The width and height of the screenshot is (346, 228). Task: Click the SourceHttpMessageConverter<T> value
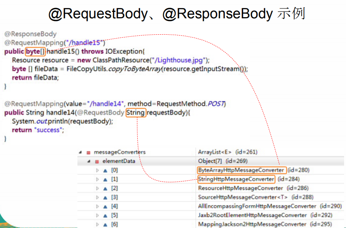[243, 197]
